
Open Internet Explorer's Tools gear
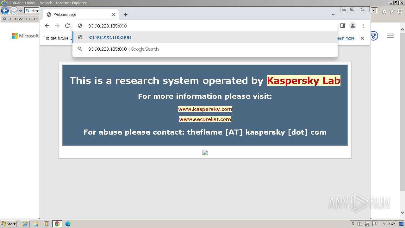(x=400, y=11)
